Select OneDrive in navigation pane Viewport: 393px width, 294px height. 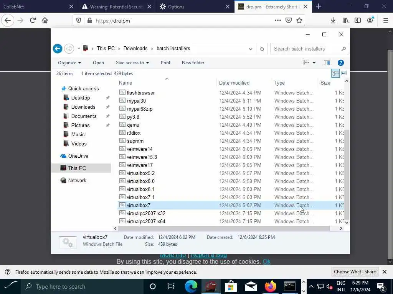[78, 156]
